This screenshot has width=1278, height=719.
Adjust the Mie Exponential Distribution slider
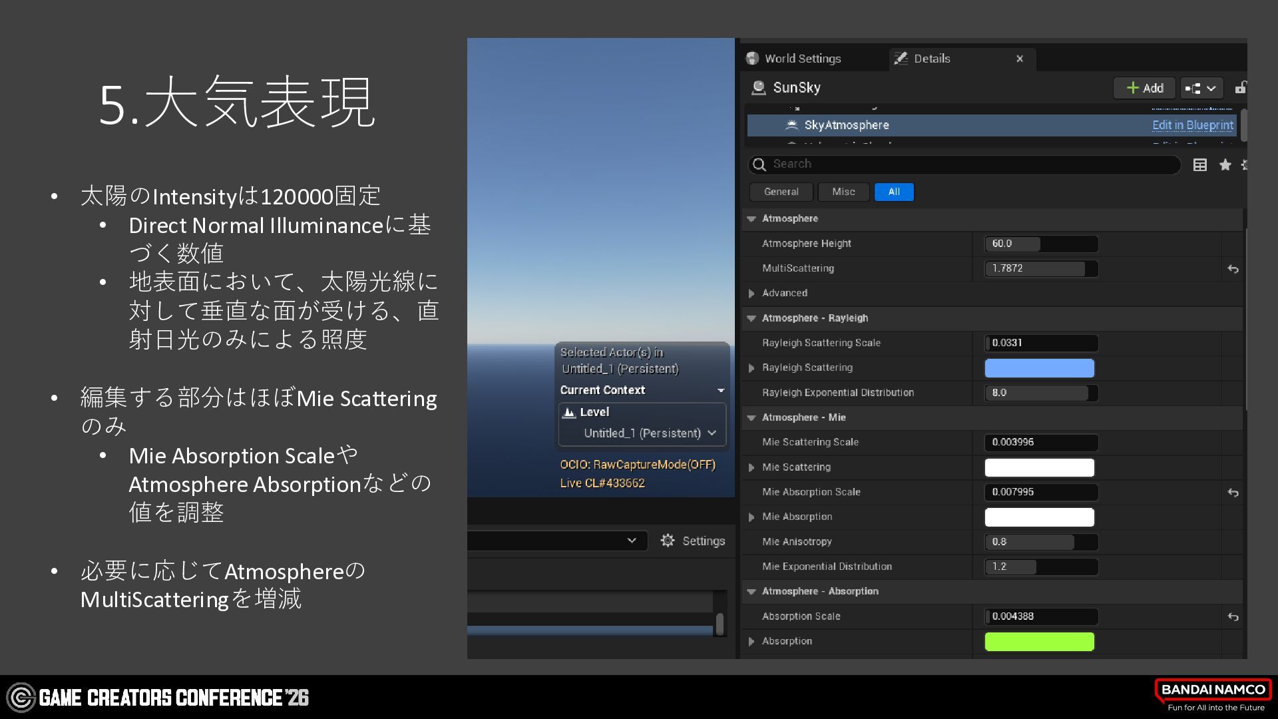click(1041, 567)
